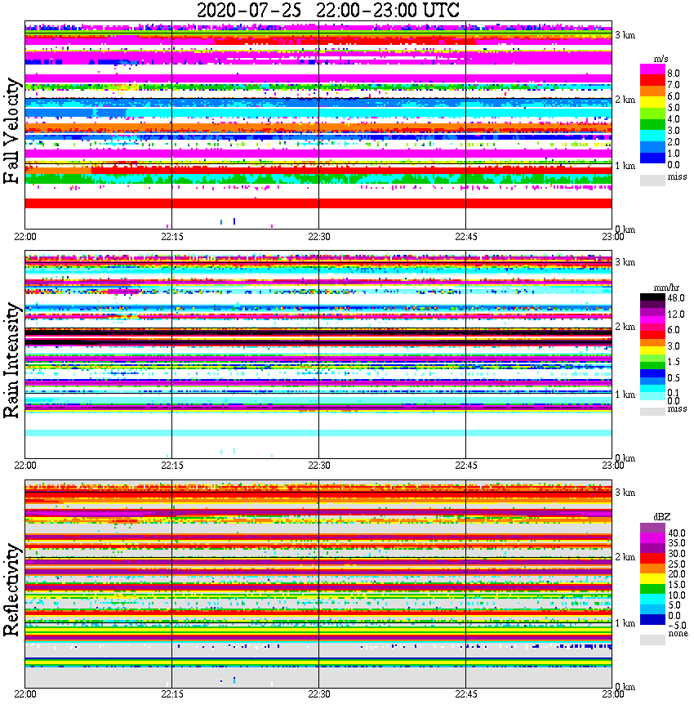Click the black swatch in the mm/hr legend
This screenshot has height=709, width=694.
[652, 297]
